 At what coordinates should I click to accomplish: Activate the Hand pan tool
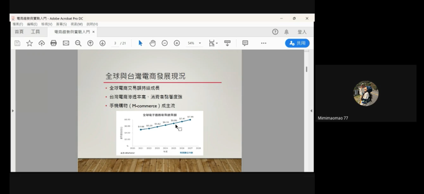click(x=153, y=43)
